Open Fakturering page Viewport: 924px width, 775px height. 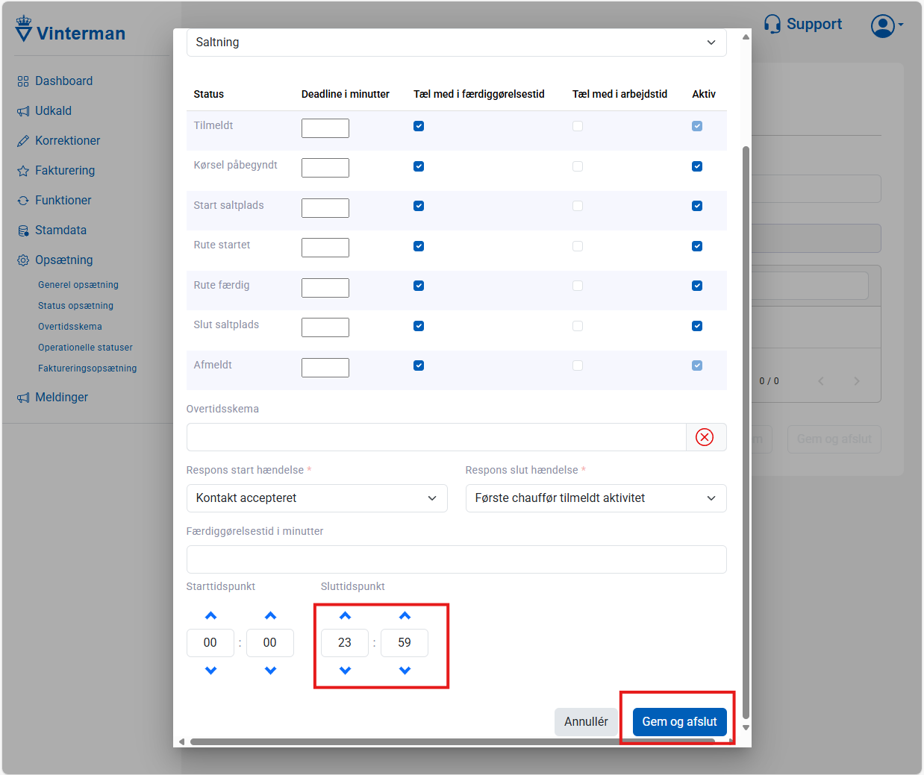click(x=65, y=171)
